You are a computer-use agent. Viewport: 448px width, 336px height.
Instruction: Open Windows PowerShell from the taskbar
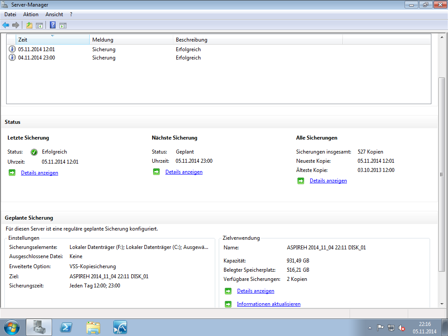66,327
